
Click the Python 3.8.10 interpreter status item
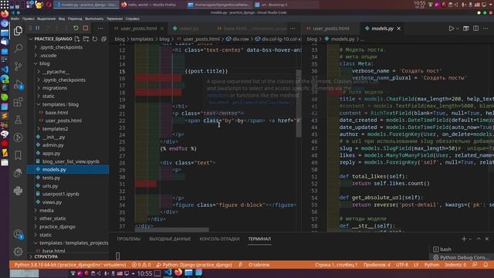click(x=70, y=265)
